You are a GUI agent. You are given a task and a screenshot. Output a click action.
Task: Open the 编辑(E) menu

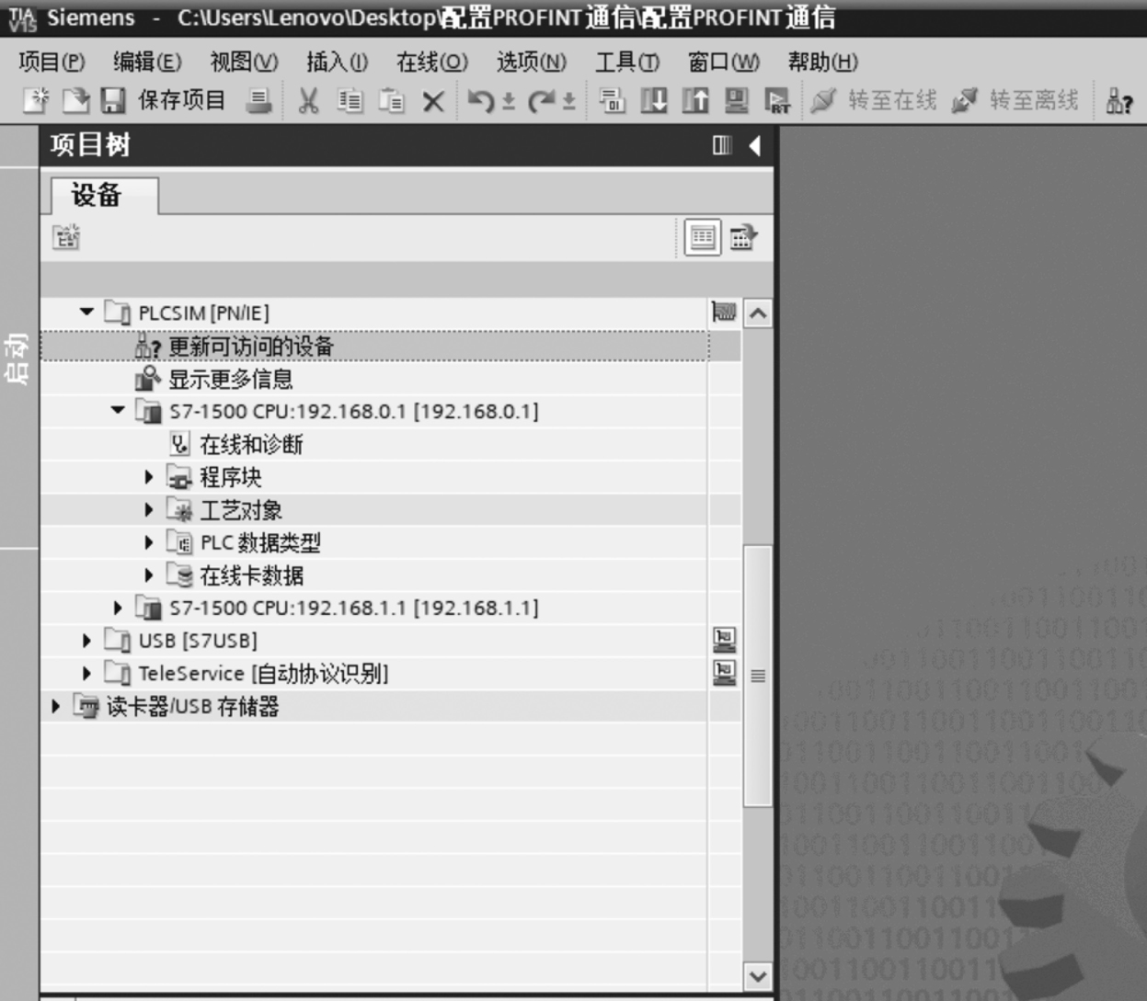147,62
